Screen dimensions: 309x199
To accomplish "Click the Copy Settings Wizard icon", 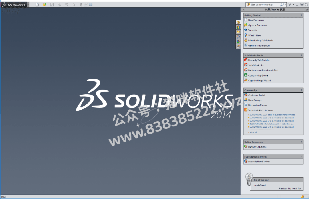I will 246,80.
